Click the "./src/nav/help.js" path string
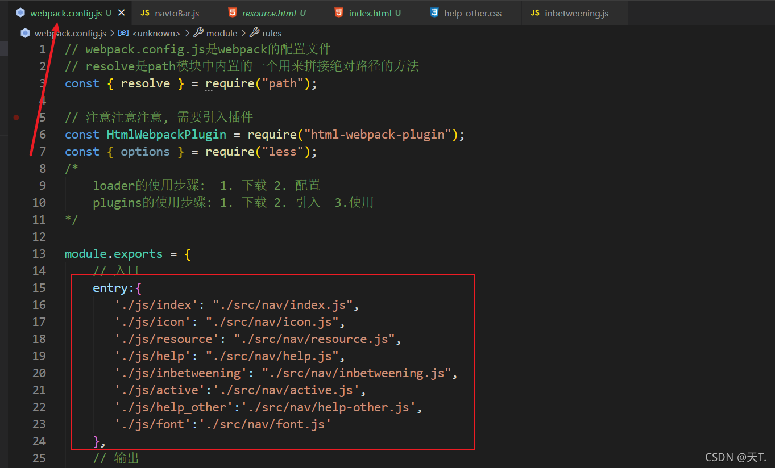Viewport: 775px width, 468px height. click(272, 356)
